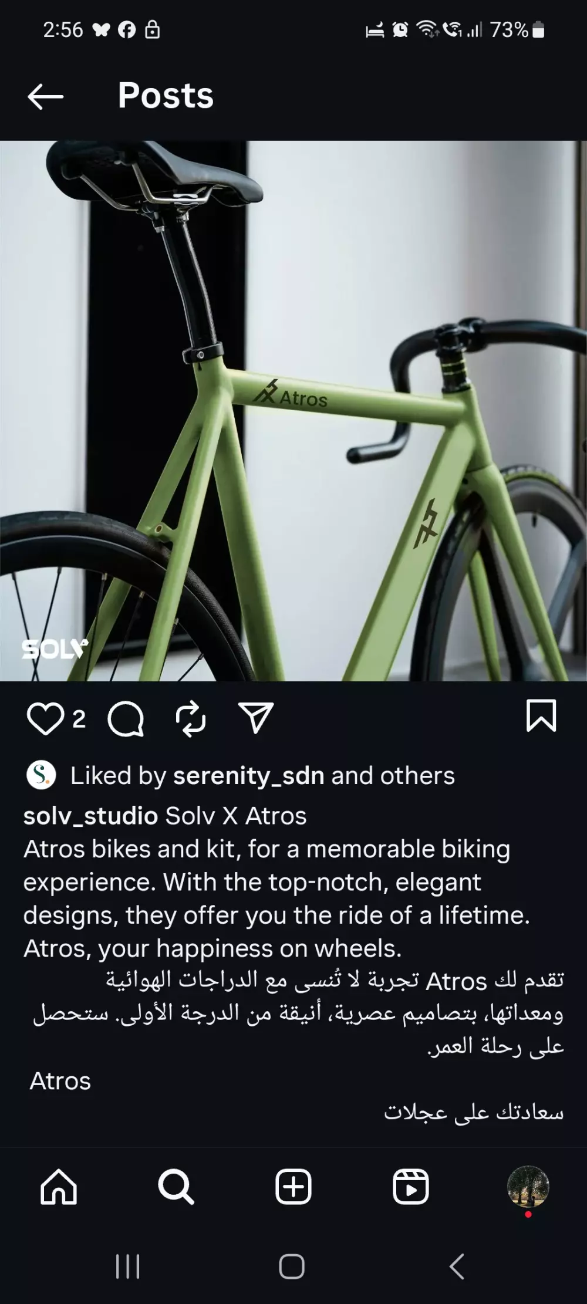
Task: Tap the small serenity_sdn liker avatar
Action: (x=41, y=775)
